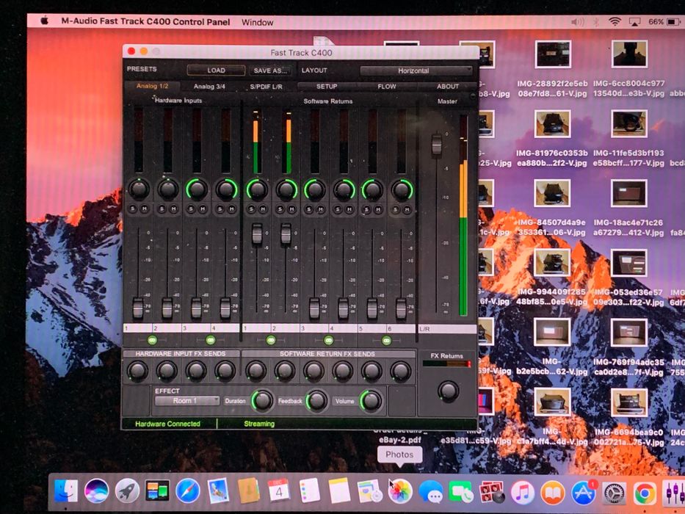The image size is (685, 514).
Task: Mute hardware input channel 4
Action: [x=231, y=209]
